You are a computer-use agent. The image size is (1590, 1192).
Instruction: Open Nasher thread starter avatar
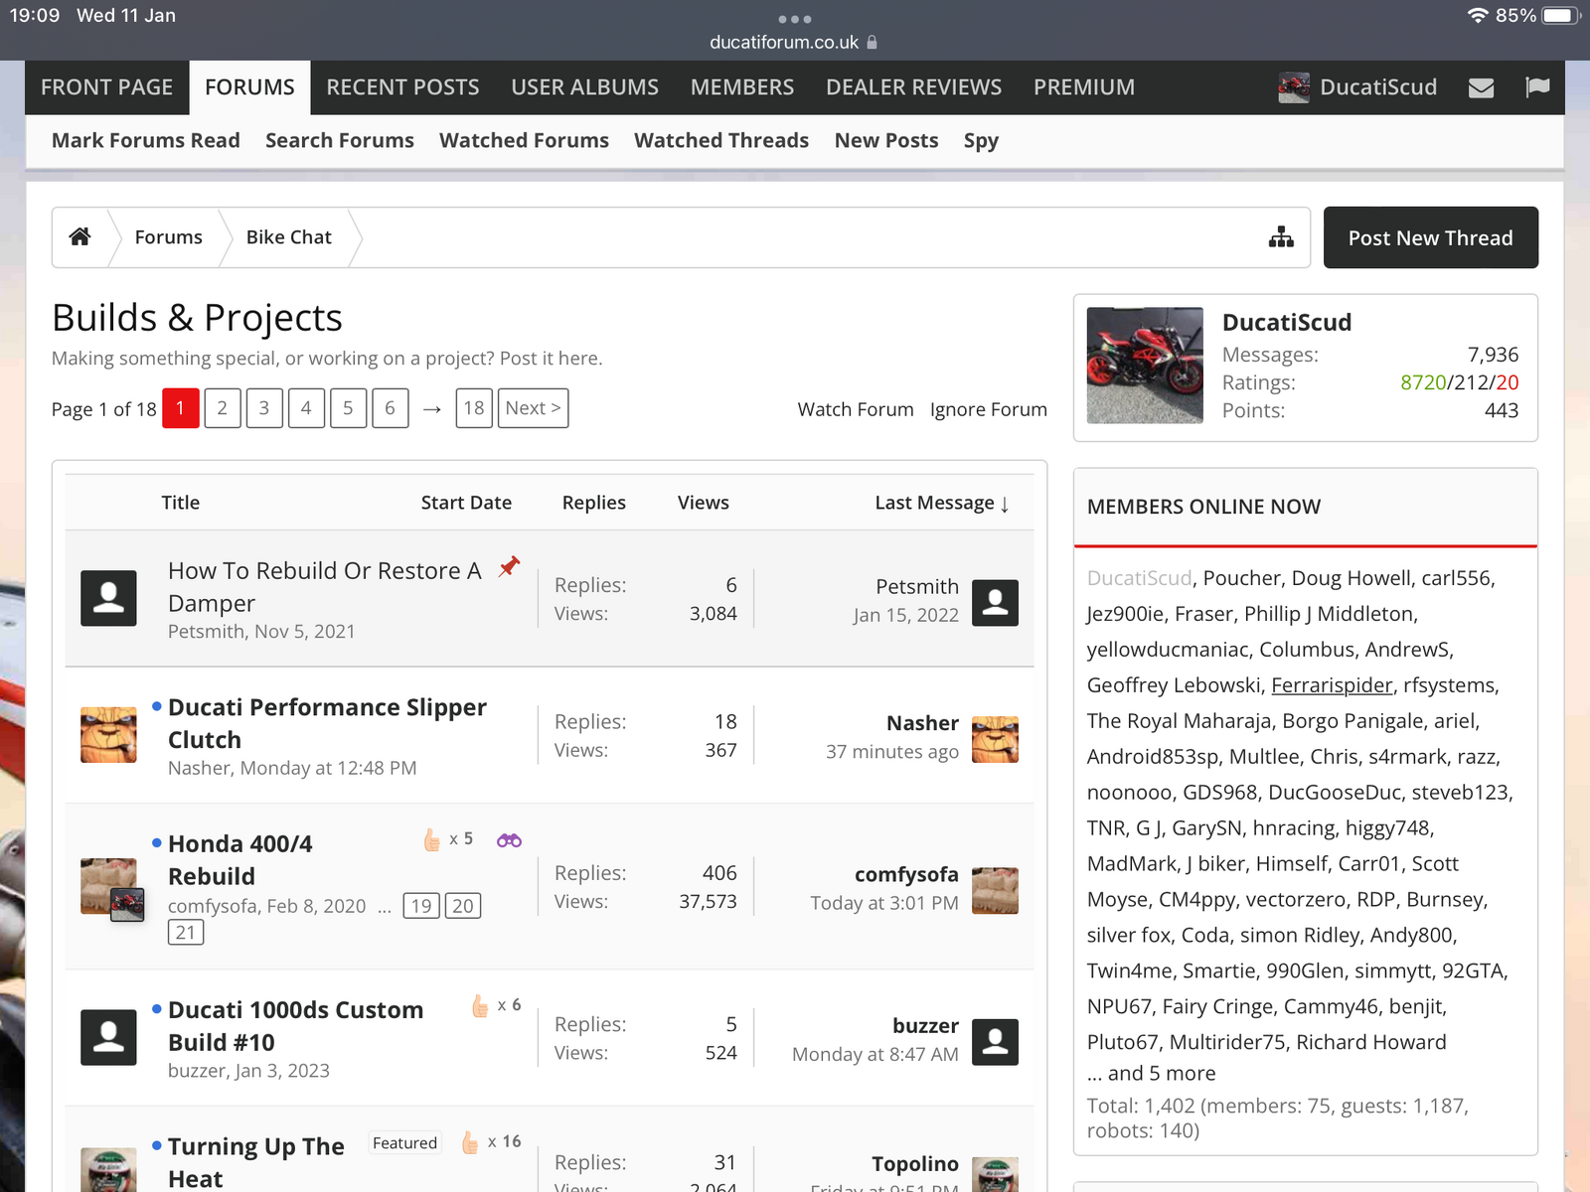[108, 735]
